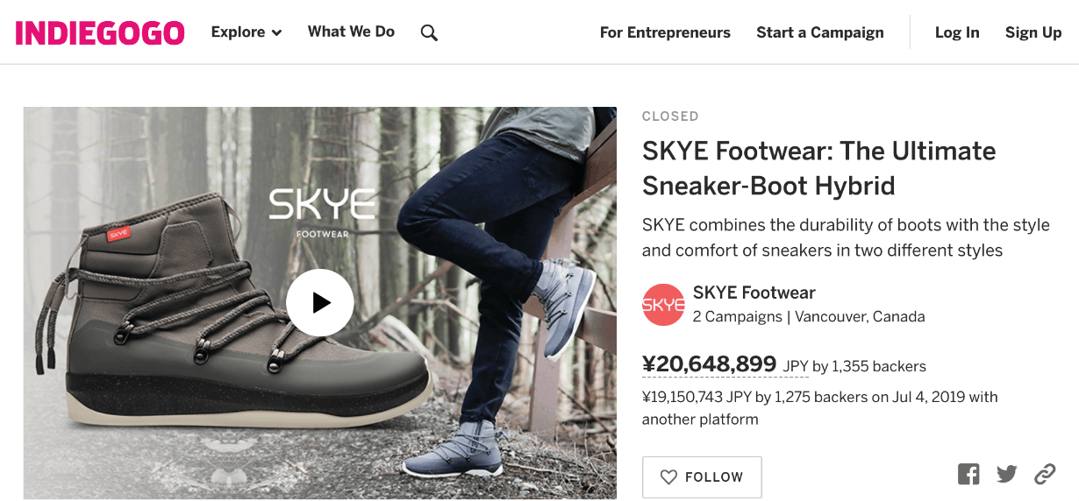This screenshot has height=501, width=1079.
Task: Click the heart icon in Follow button
Action: point(668,477)
